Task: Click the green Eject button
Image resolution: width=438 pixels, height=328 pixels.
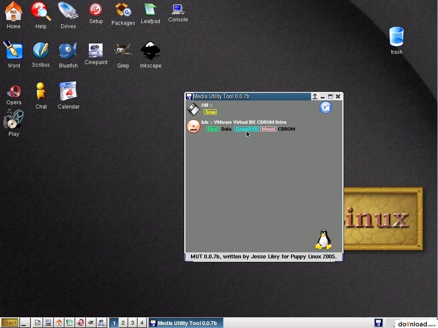Action: (x=212, y=129)
